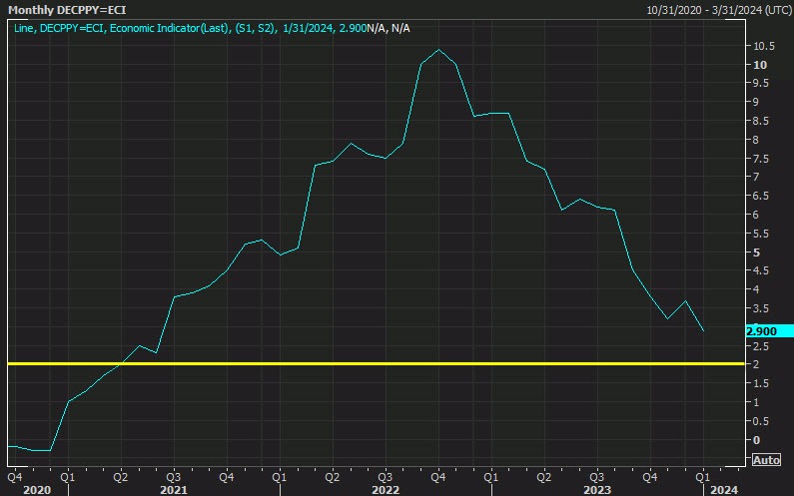Click the line's peak above the 10 level
Screen dimensions: 794x496
point(438,50)
